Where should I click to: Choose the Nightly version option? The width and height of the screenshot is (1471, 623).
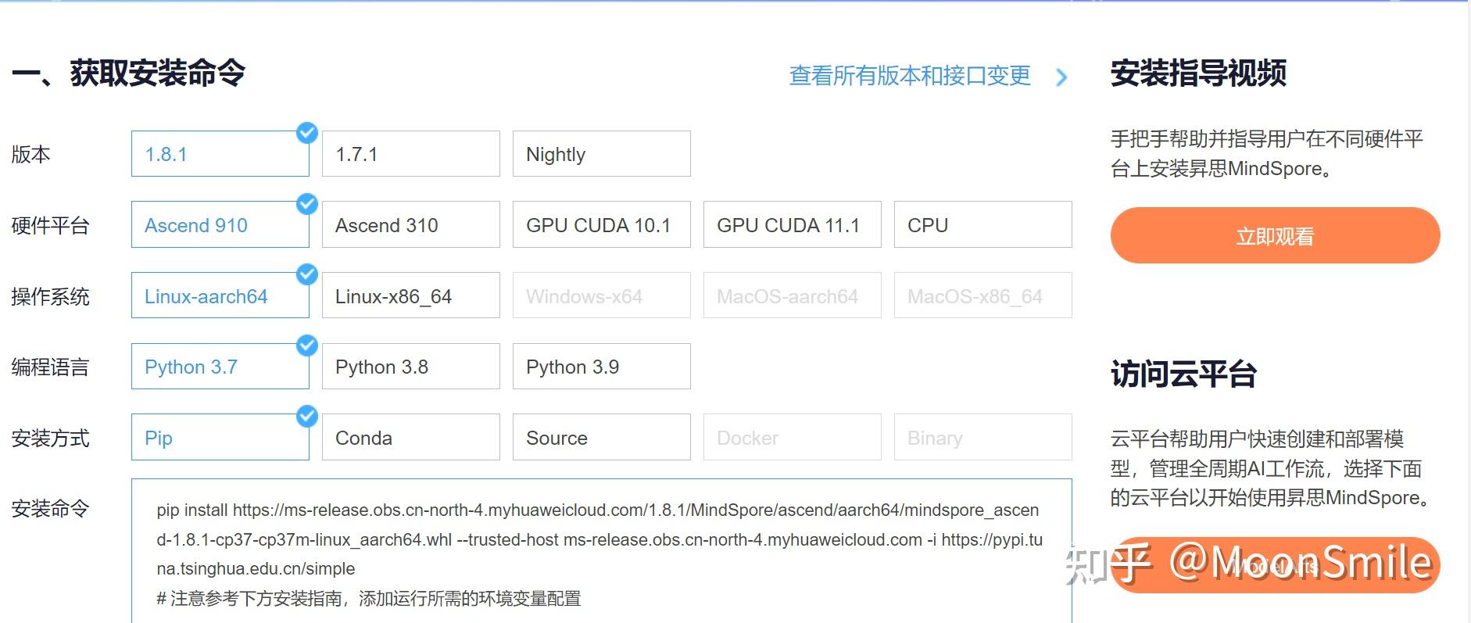(601, 154)
